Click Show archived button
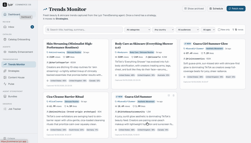This screenshot has height=143, width=251. 194,9
